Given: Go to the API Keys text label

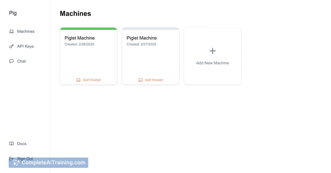Looking at the screenshot, I should (x=25, y=46).
